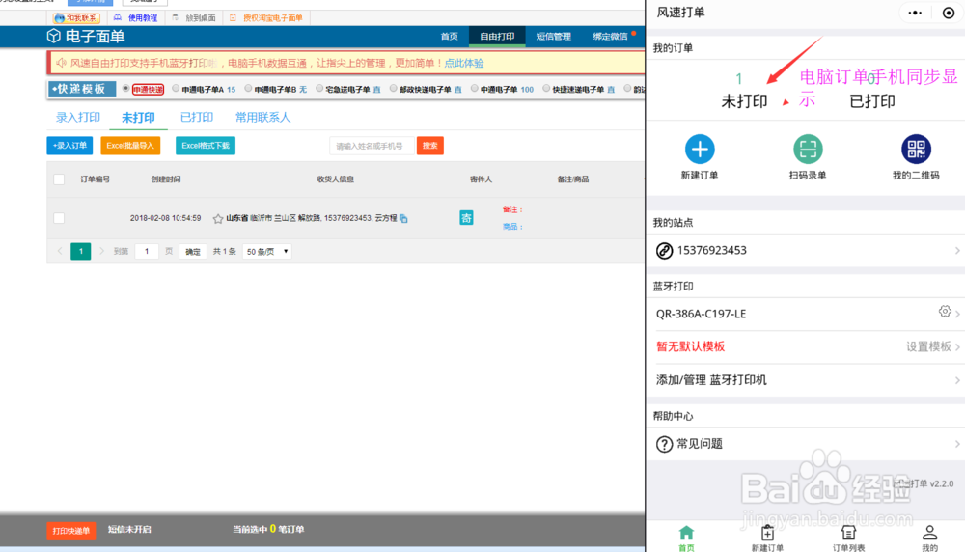The height and width of the screenshot is (552, 965).
Task: Select the 邮政快递电子单 radio option
Action: pyautogui.click(x=394, y=89)
